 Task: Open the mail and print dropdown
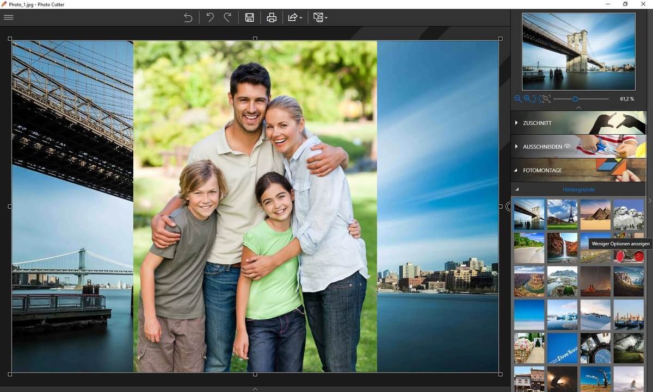(x=320, y=17)
